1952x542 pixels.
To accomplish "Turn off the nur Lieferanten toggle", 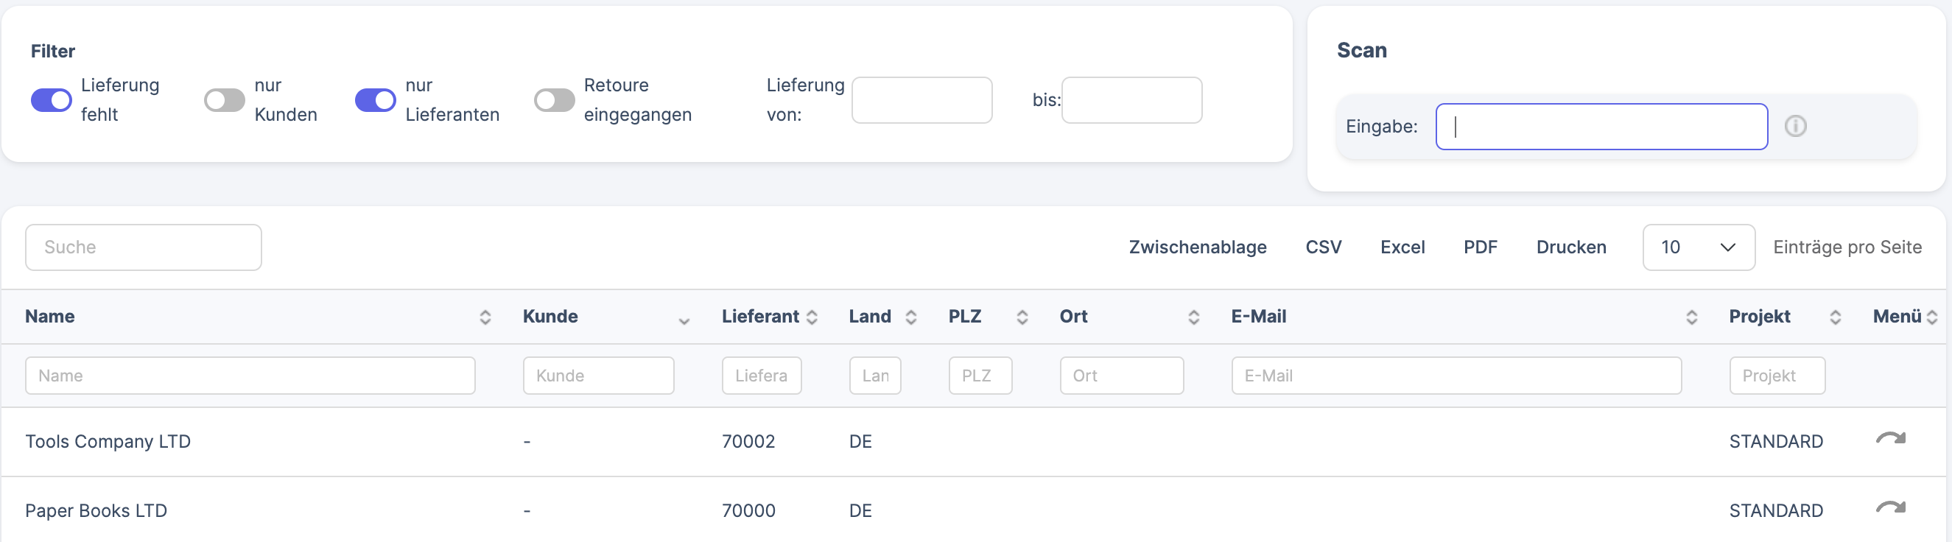I will [x=375, y=100].
